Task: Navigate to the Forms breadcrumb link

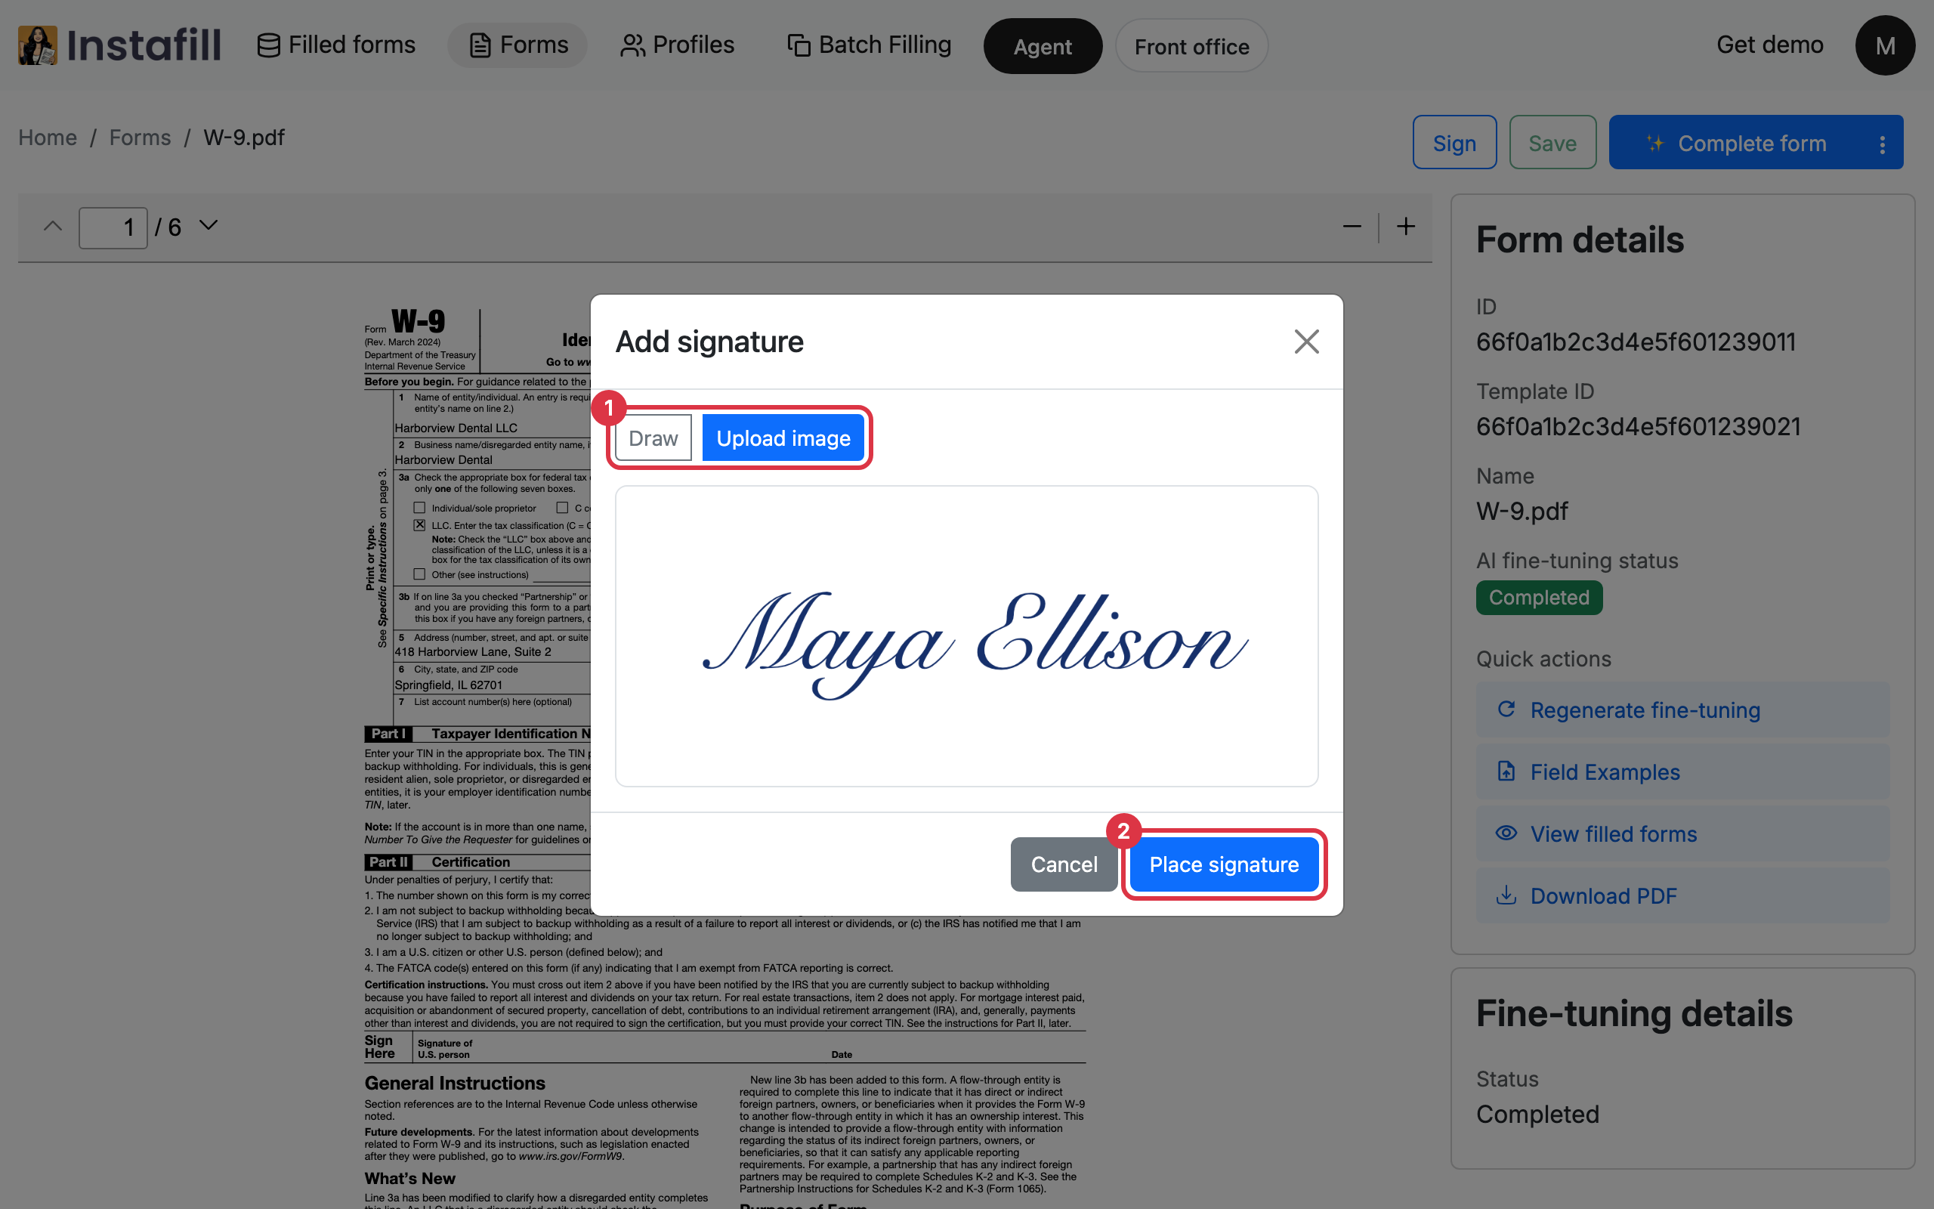Action: 140,138
